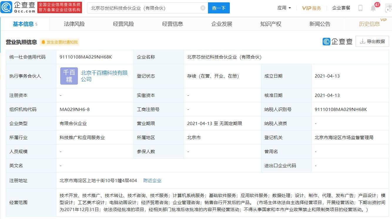
Task: Open the 企业套餐 menu item
Action: click(341, 8)
